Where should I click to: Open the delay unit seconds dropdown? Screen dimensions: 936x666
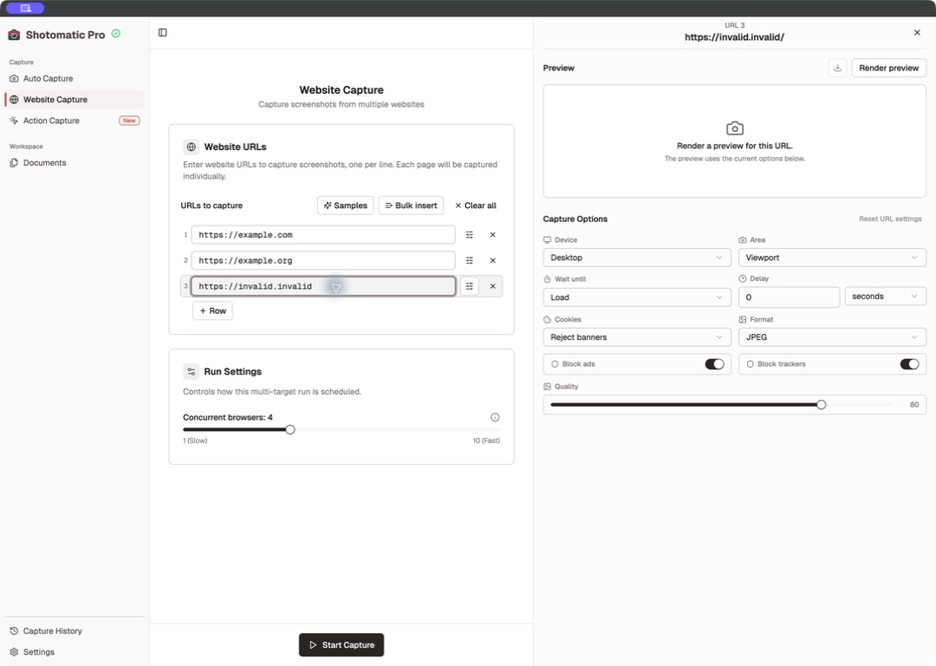click(885, 297)
